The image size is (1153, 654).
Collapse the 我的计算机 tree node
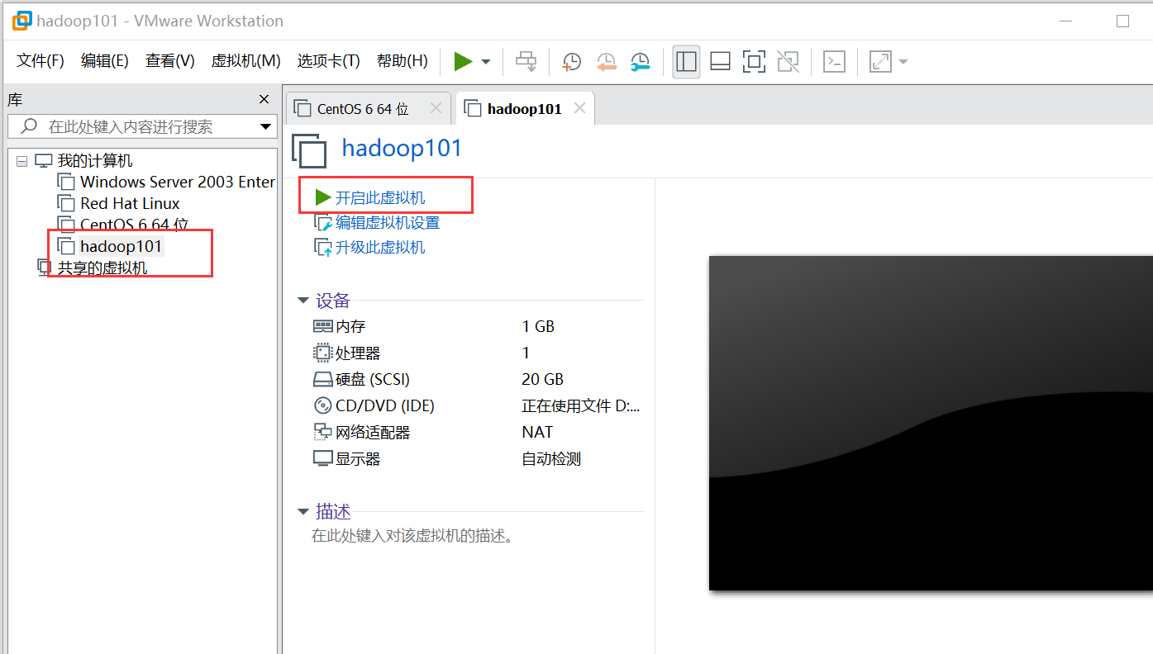pyautogui.click(x=21, y=162)
